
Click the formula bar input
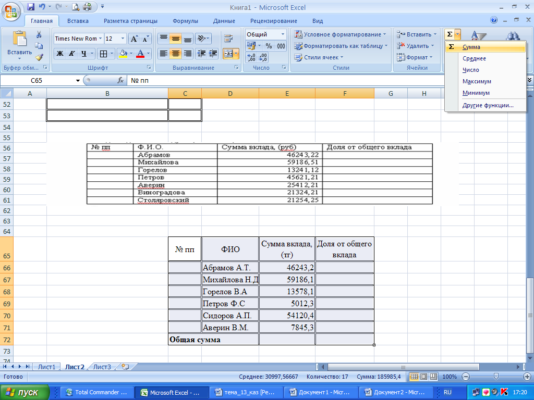coord(285,81)
